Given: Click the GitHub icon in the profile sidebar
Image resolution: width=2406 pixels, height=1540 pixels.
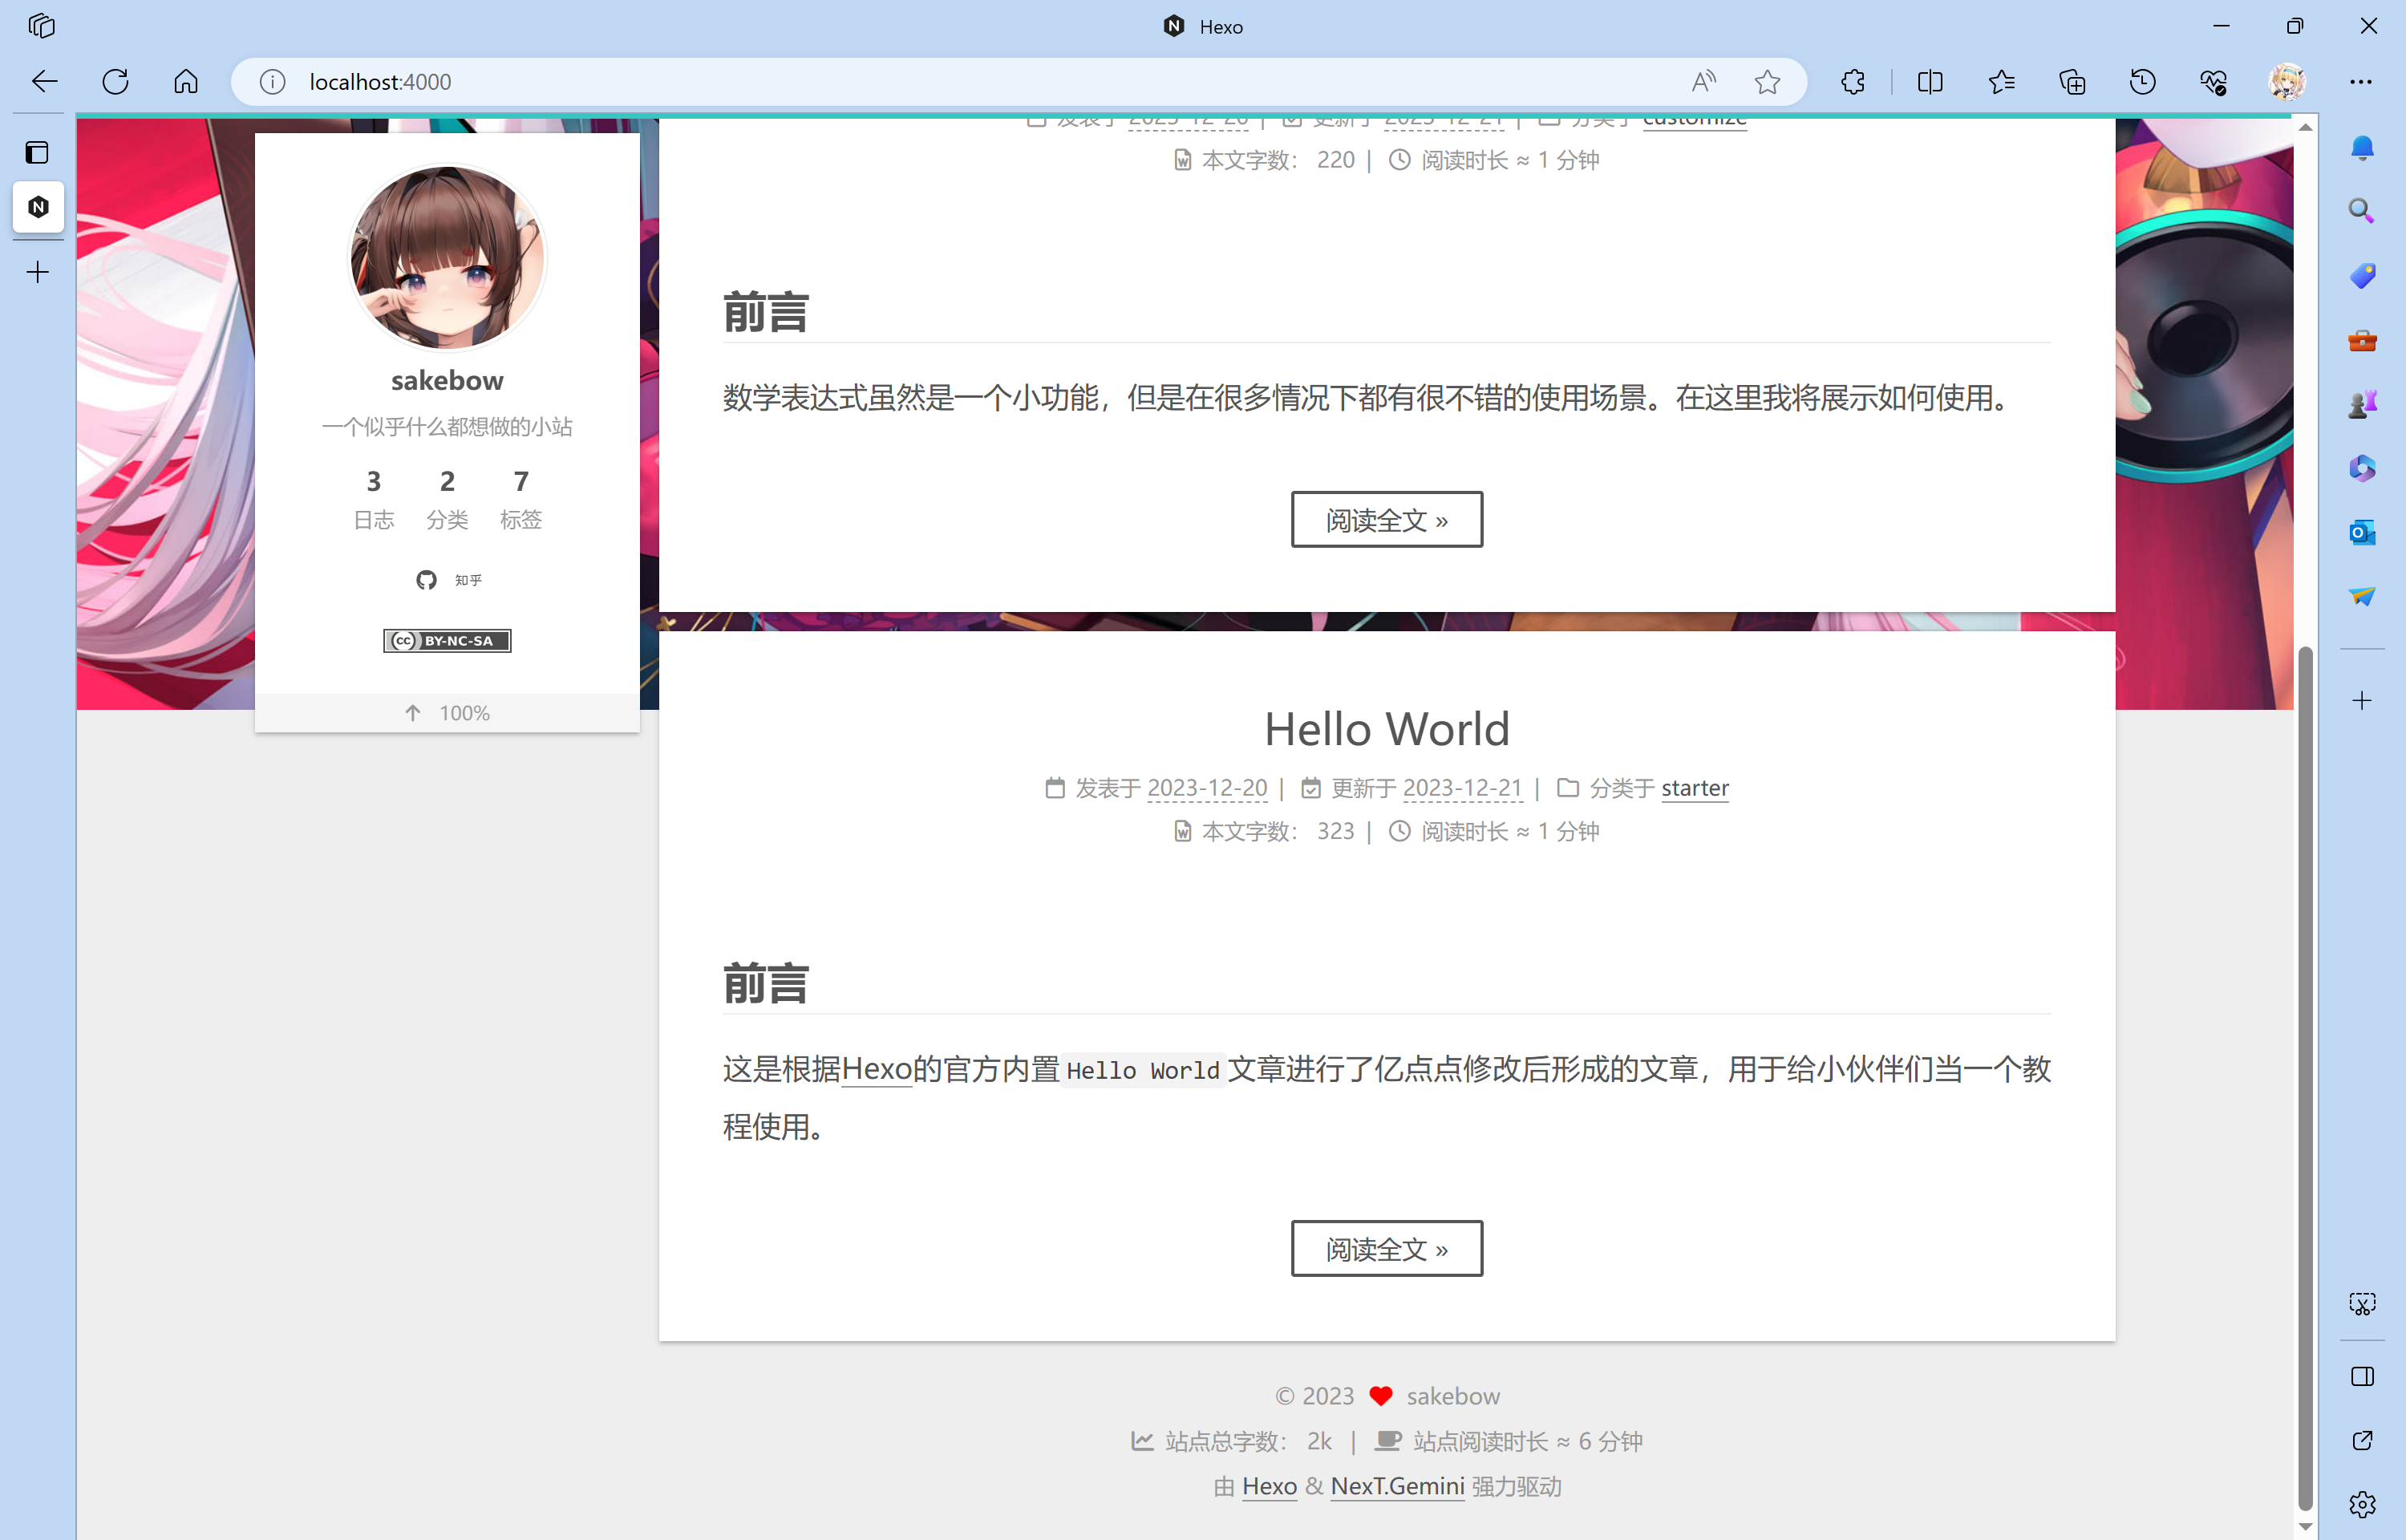Looking at the screenshot, I should coord(427,580).
